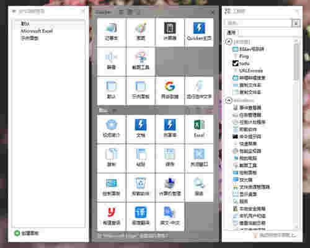Click the close window (关闭窗口) tile

pyautogui.click(x=199, y=158)
